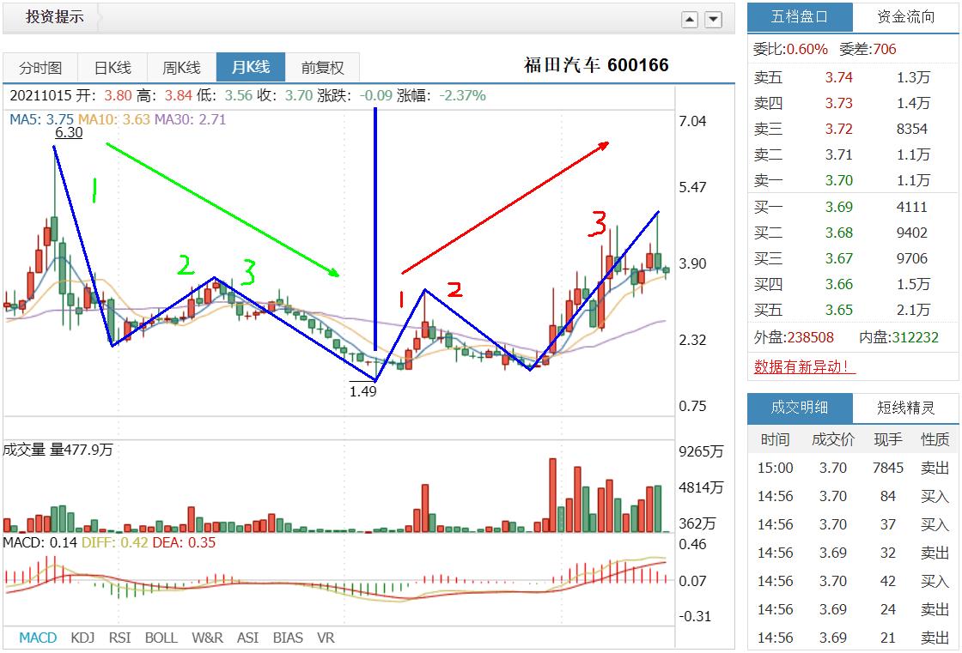Viewport: 962px width, 653px height.
Task: Select the MACD indicator
Action: (38, 638)
